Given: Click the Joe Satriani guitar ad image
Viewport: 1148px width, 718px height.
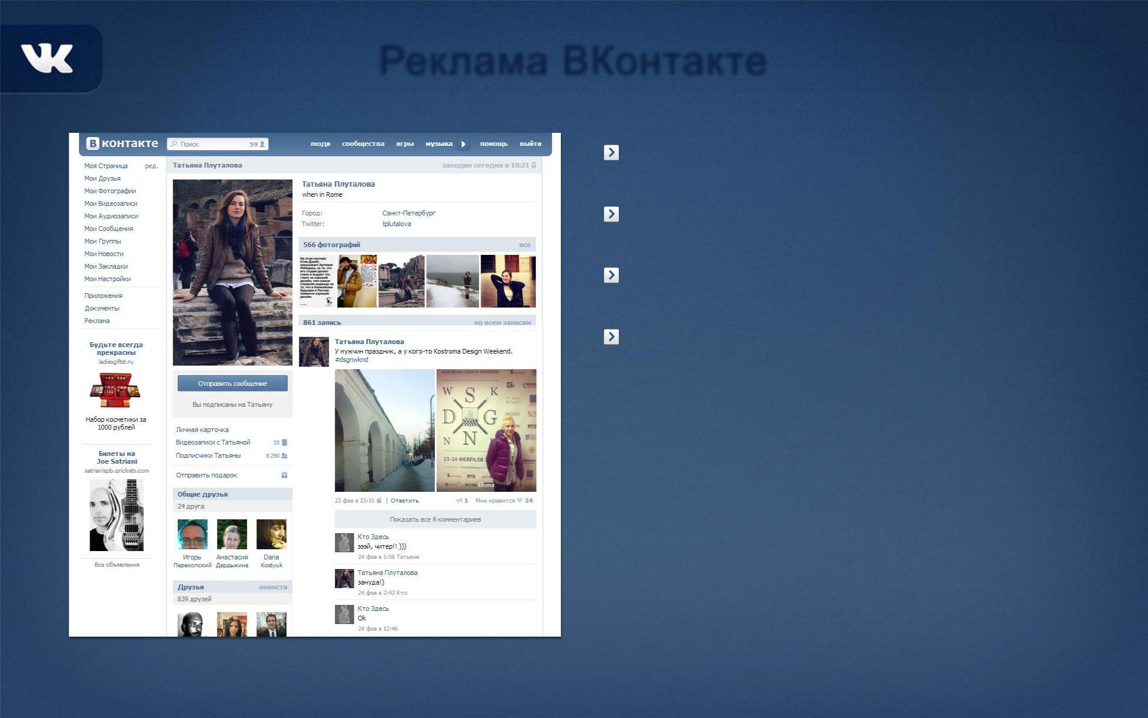Looking at the screenshot, I should 117,515.
